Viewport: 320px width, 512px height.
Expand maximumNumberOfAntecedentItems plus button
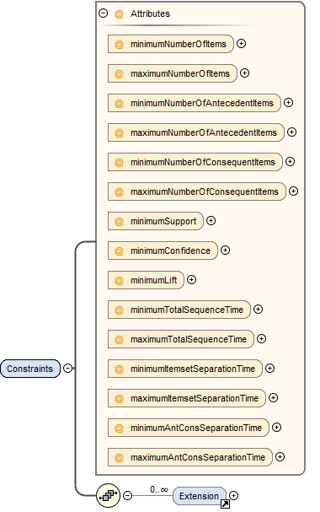291,132
